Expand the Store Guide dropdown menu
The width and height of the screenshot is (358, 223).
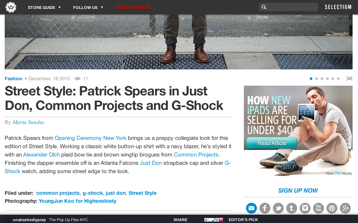pyautogui.click(x=44, y=8)
